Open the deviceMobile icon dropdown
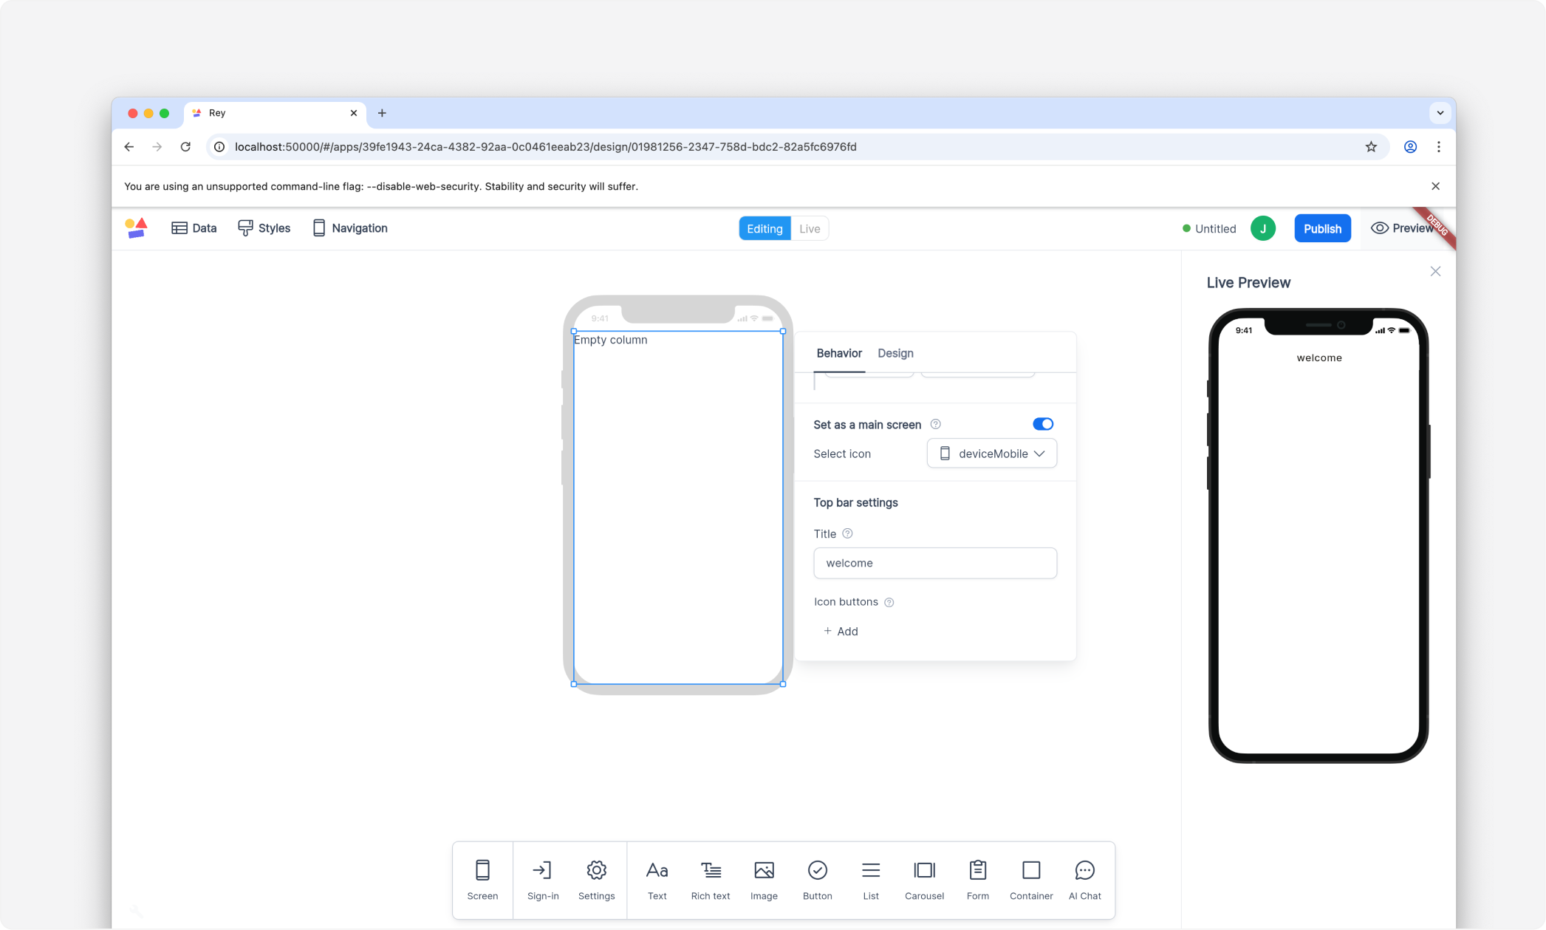Image resolution: width=1546 pixels, height=930 pixels. (991, 454)
